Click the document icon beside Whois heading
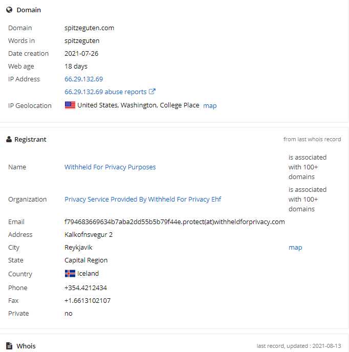 (9, 346)
